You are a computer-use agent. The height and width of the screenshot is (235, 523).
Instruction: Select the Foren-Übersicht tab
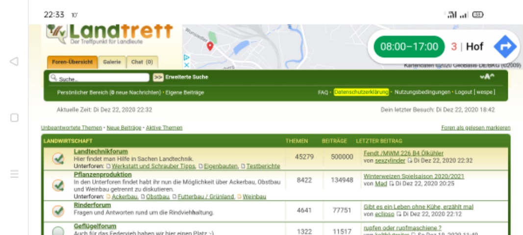click(x=72, y=62)
